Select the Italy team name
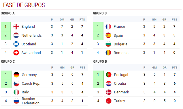This screenshot has height=109, width=183. pyautogui.click(x=25, y=92)
